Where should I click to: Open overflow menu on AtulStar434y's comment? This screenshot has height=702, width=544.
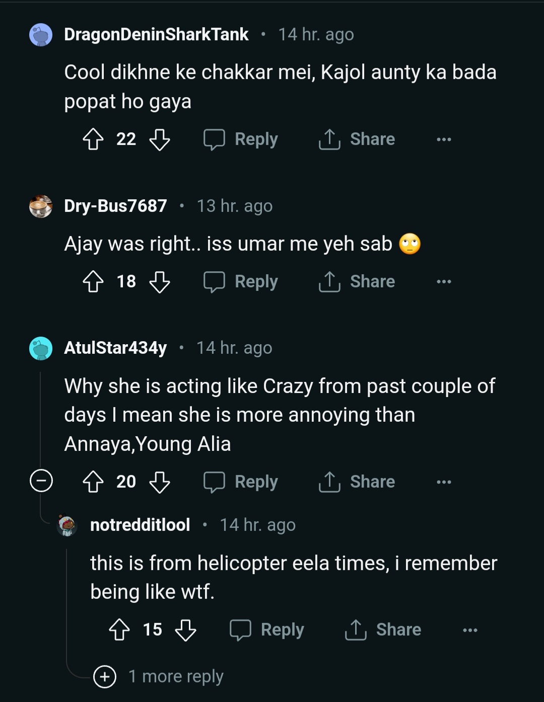(444, 482)
